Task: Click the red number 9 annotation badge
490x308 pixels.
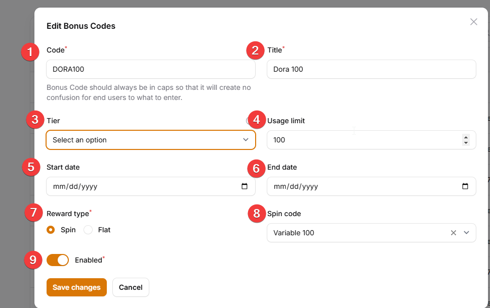Action: tap(33, 260)
